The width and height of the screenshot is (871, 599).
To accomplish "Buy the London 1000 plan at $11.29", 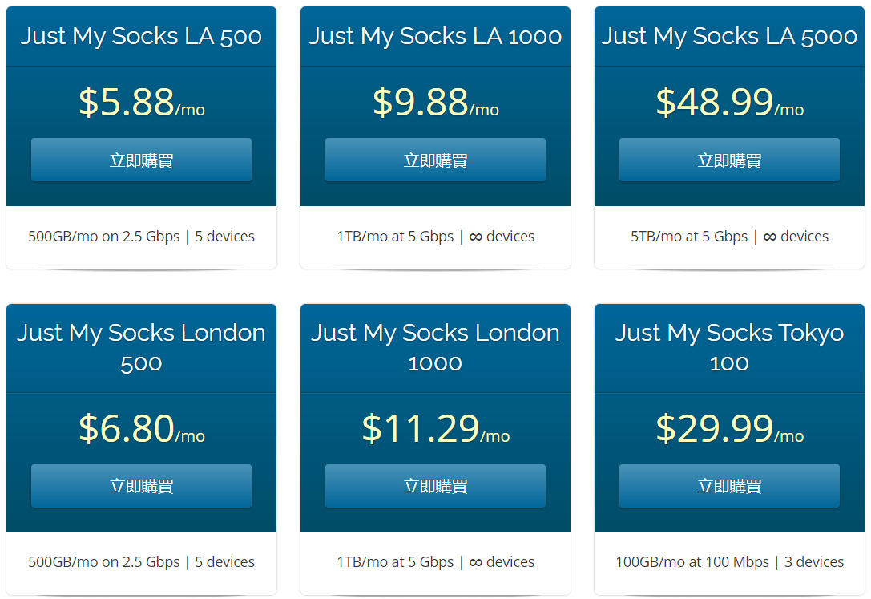I will click(x=435, y=486).
